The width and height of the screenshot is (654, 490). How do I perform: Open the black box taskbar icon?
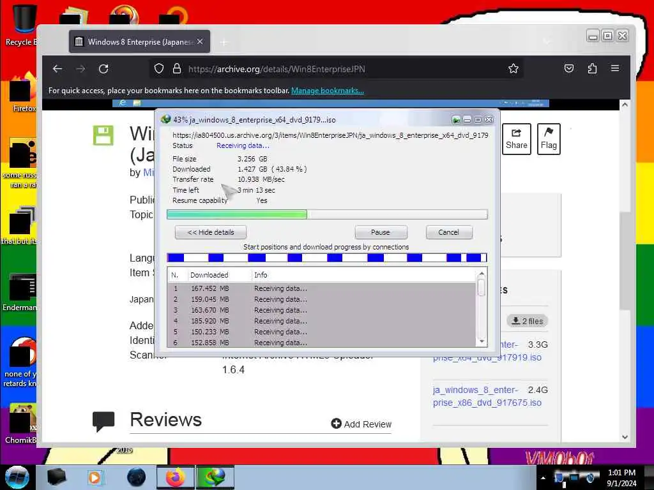click(56, 477)
